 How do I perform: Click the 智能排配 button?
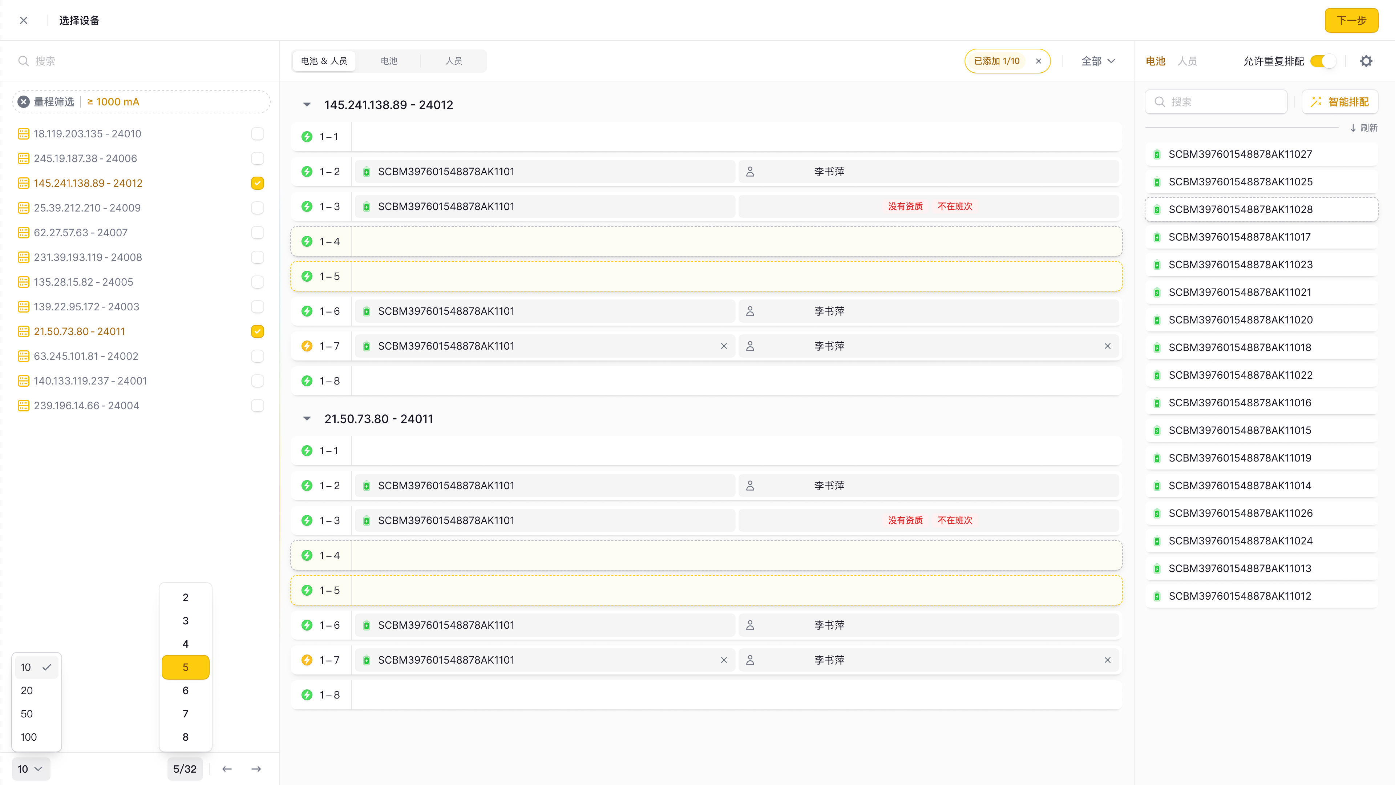tap(1340, 102)
